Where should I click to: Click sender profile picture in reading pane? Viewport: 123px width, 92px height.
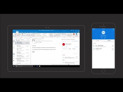click(x=34, y=41)
